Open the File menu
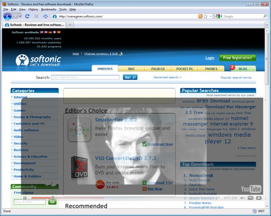 tap(6, 9)
